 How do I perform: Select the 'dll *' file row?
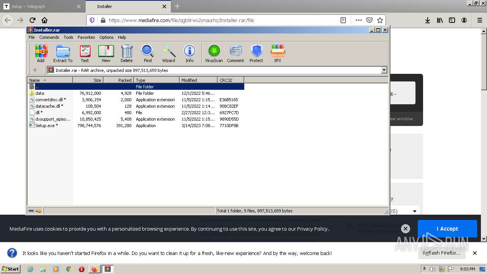click(x=136, y=113)
